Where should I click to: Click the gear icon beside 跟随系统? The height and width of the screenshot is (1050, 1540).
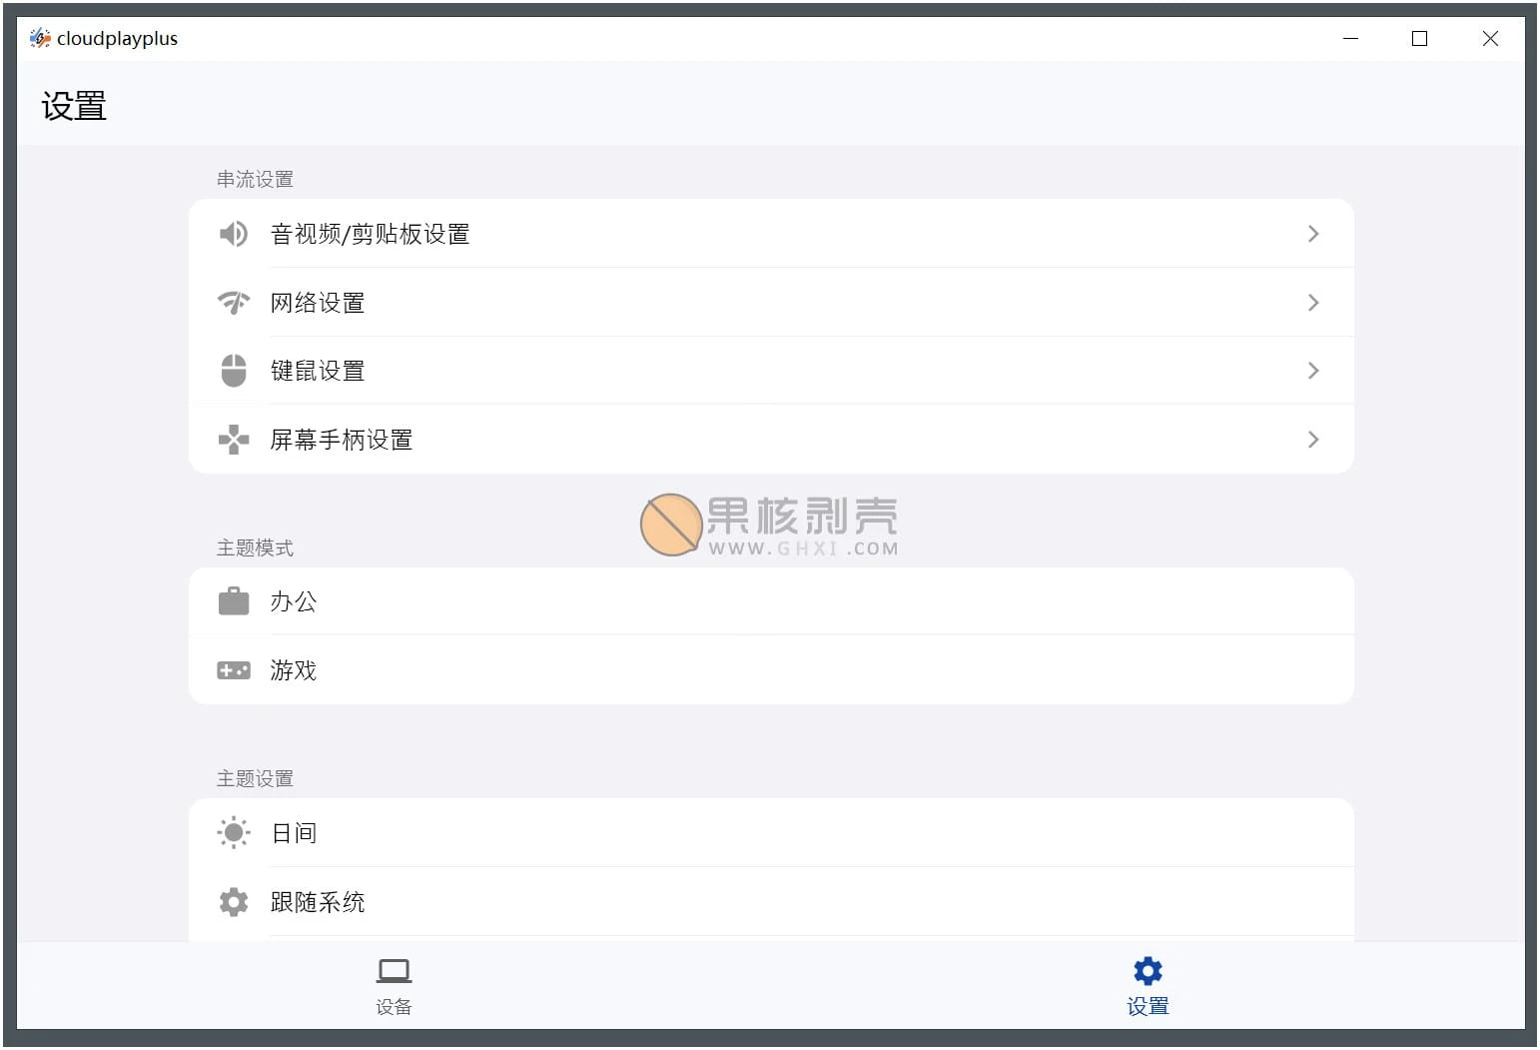[233, 901]
